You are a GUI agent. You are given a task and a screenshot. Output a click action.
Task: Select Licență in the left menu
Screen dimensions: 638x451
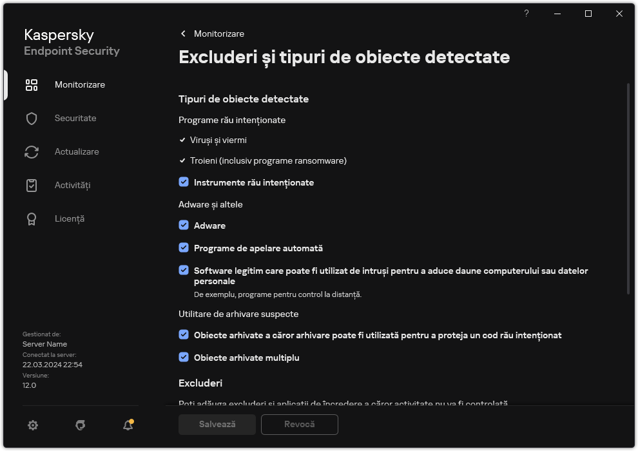[69, 218]
